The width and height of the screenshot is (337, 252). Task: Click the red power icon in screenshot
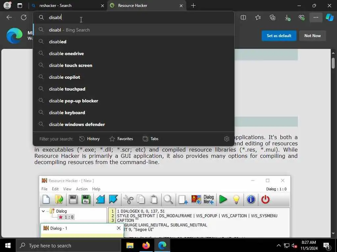point(265,199)
